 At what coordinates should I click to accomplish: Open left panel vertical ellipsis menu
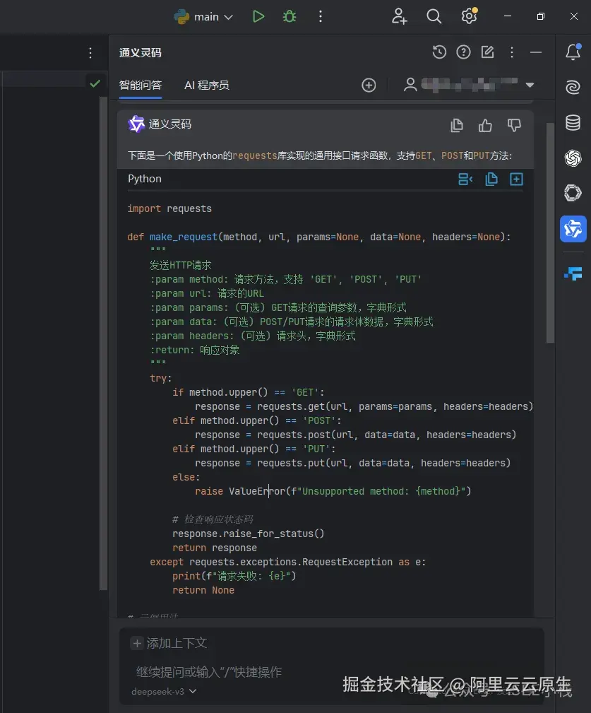click(90, 53)
